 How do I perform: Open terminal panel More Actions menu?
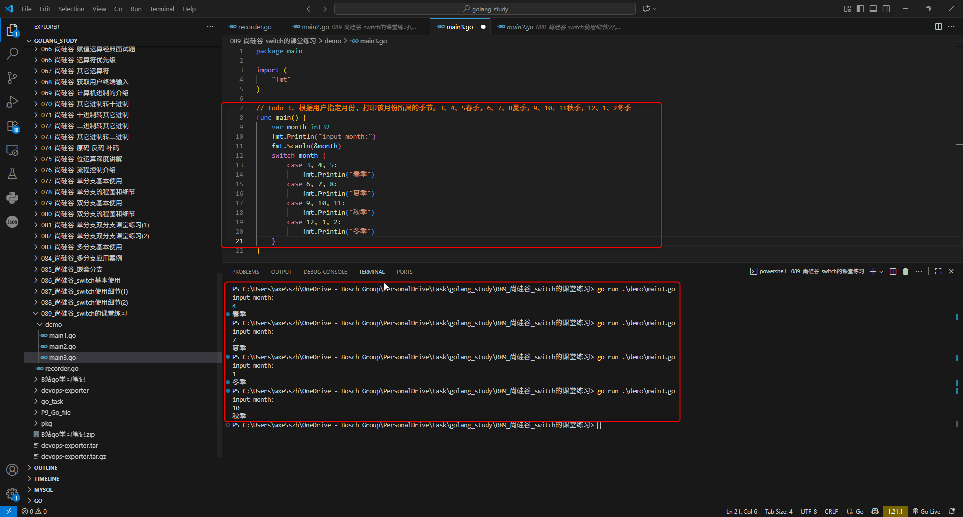[918, 271]
